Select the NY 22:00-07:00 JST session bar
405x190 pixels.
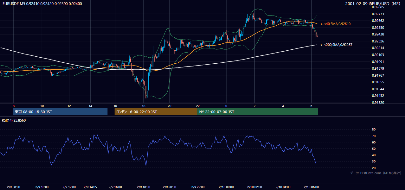257,112
